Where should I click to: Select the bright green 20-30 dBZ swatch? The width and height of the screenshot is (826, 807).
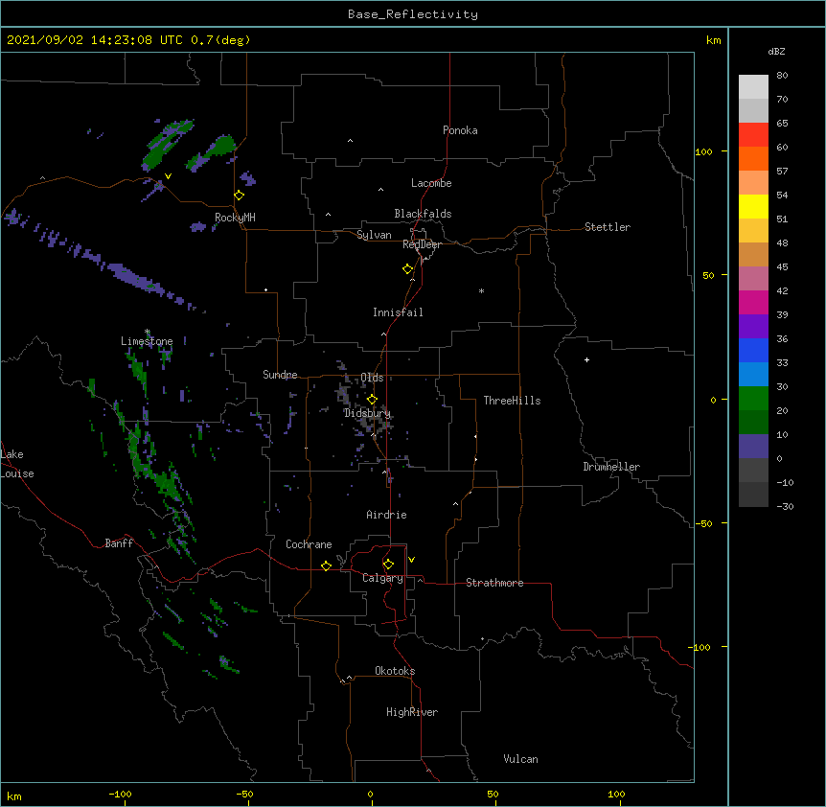pyautogui.click(x=753, y=399)
